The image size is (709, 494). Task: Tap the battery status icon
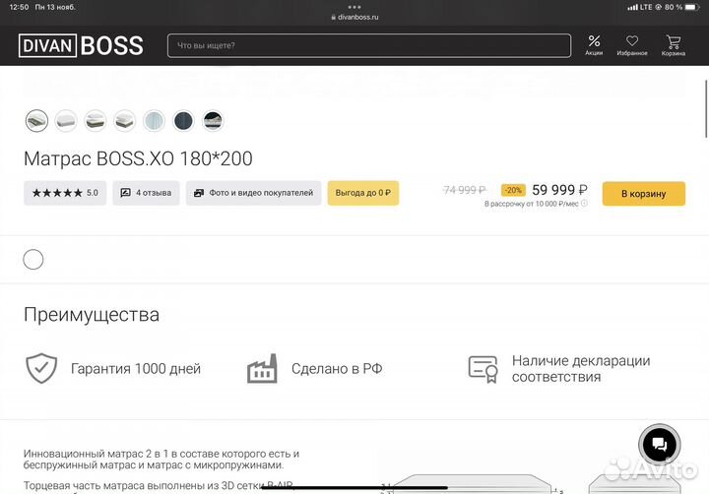pyautogui.click(x=692, y=7)
